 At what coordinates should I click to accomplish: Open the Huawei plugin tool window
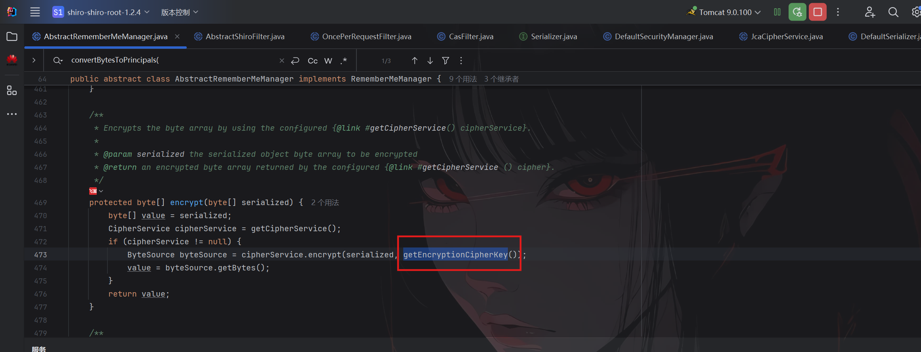click(x=12, y=60)
